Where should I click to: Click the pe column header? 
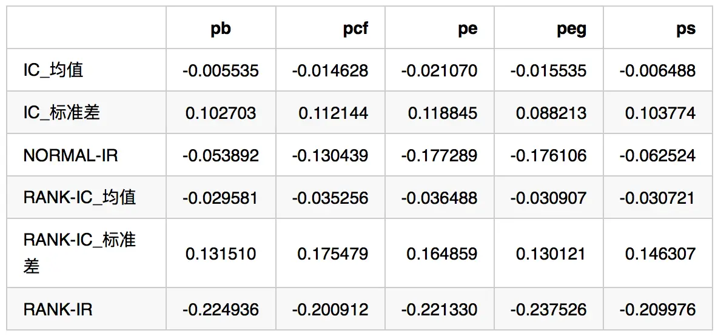click(468, 29)
